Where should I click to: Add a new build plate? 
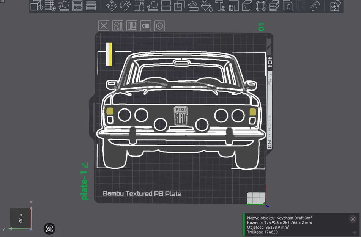[x=49, y=6]
